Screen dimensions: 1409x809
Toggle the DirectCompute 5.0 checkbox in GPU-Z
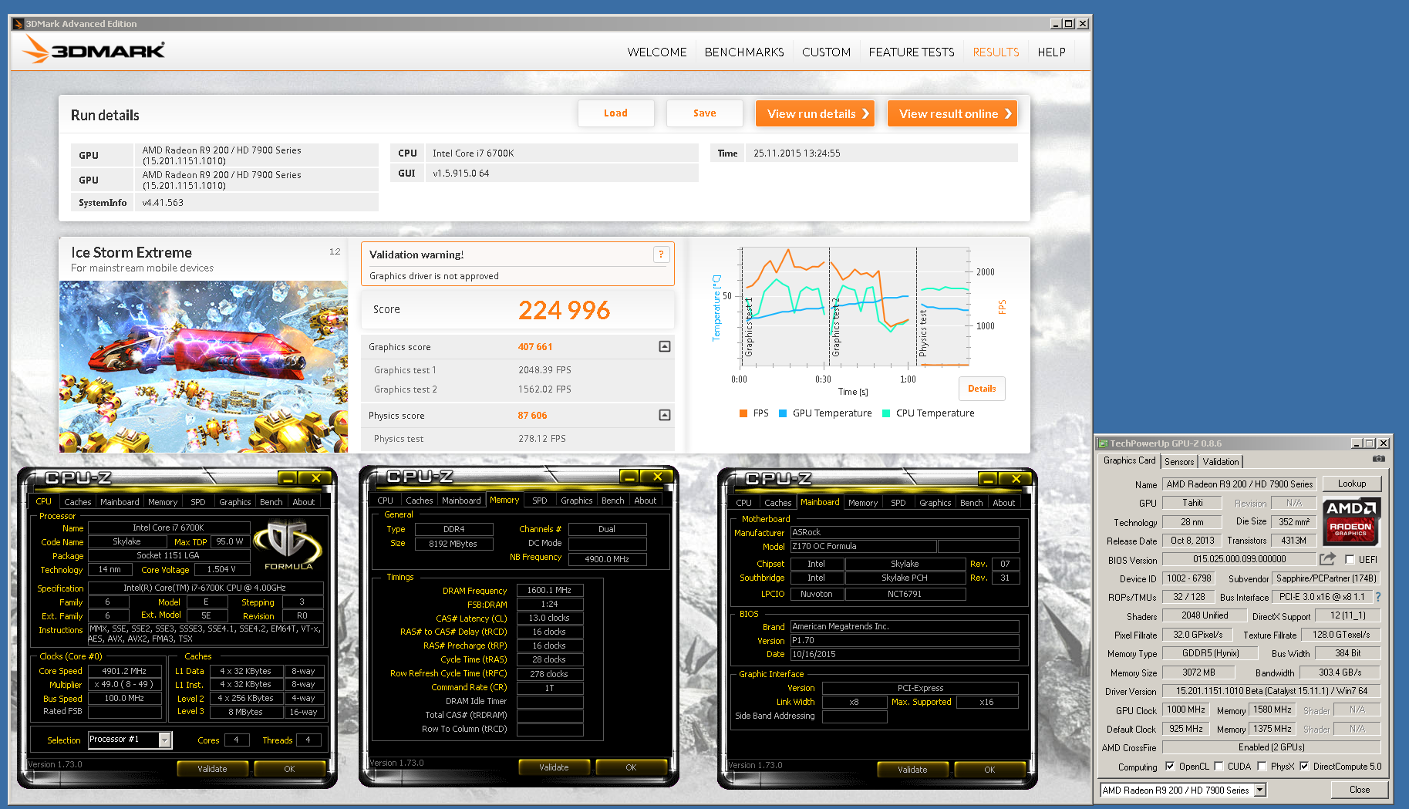click(1304, 767)
